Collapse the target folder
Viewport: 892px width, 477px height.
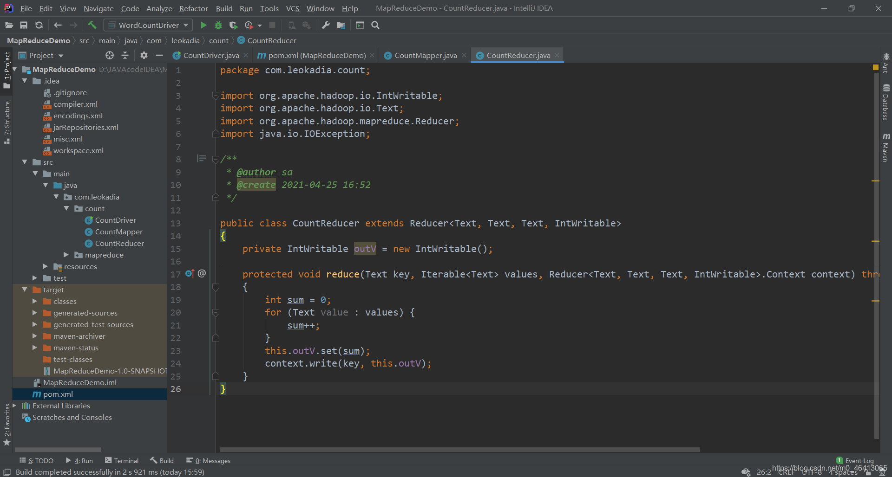[25, 290]
